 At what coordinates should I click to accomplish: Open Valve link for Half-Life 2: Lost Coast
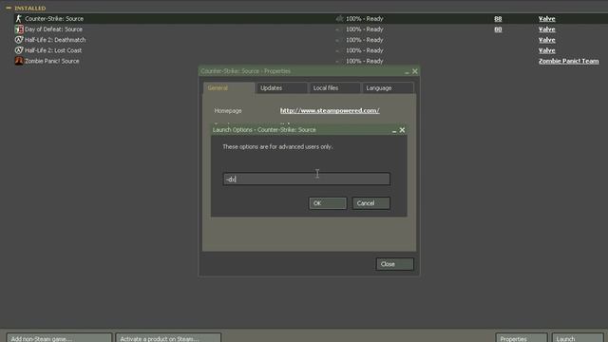tap(547, 50)
